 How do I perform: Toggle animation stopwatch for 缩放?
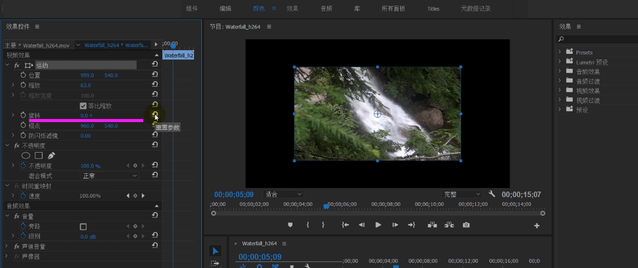coord(23,85)
